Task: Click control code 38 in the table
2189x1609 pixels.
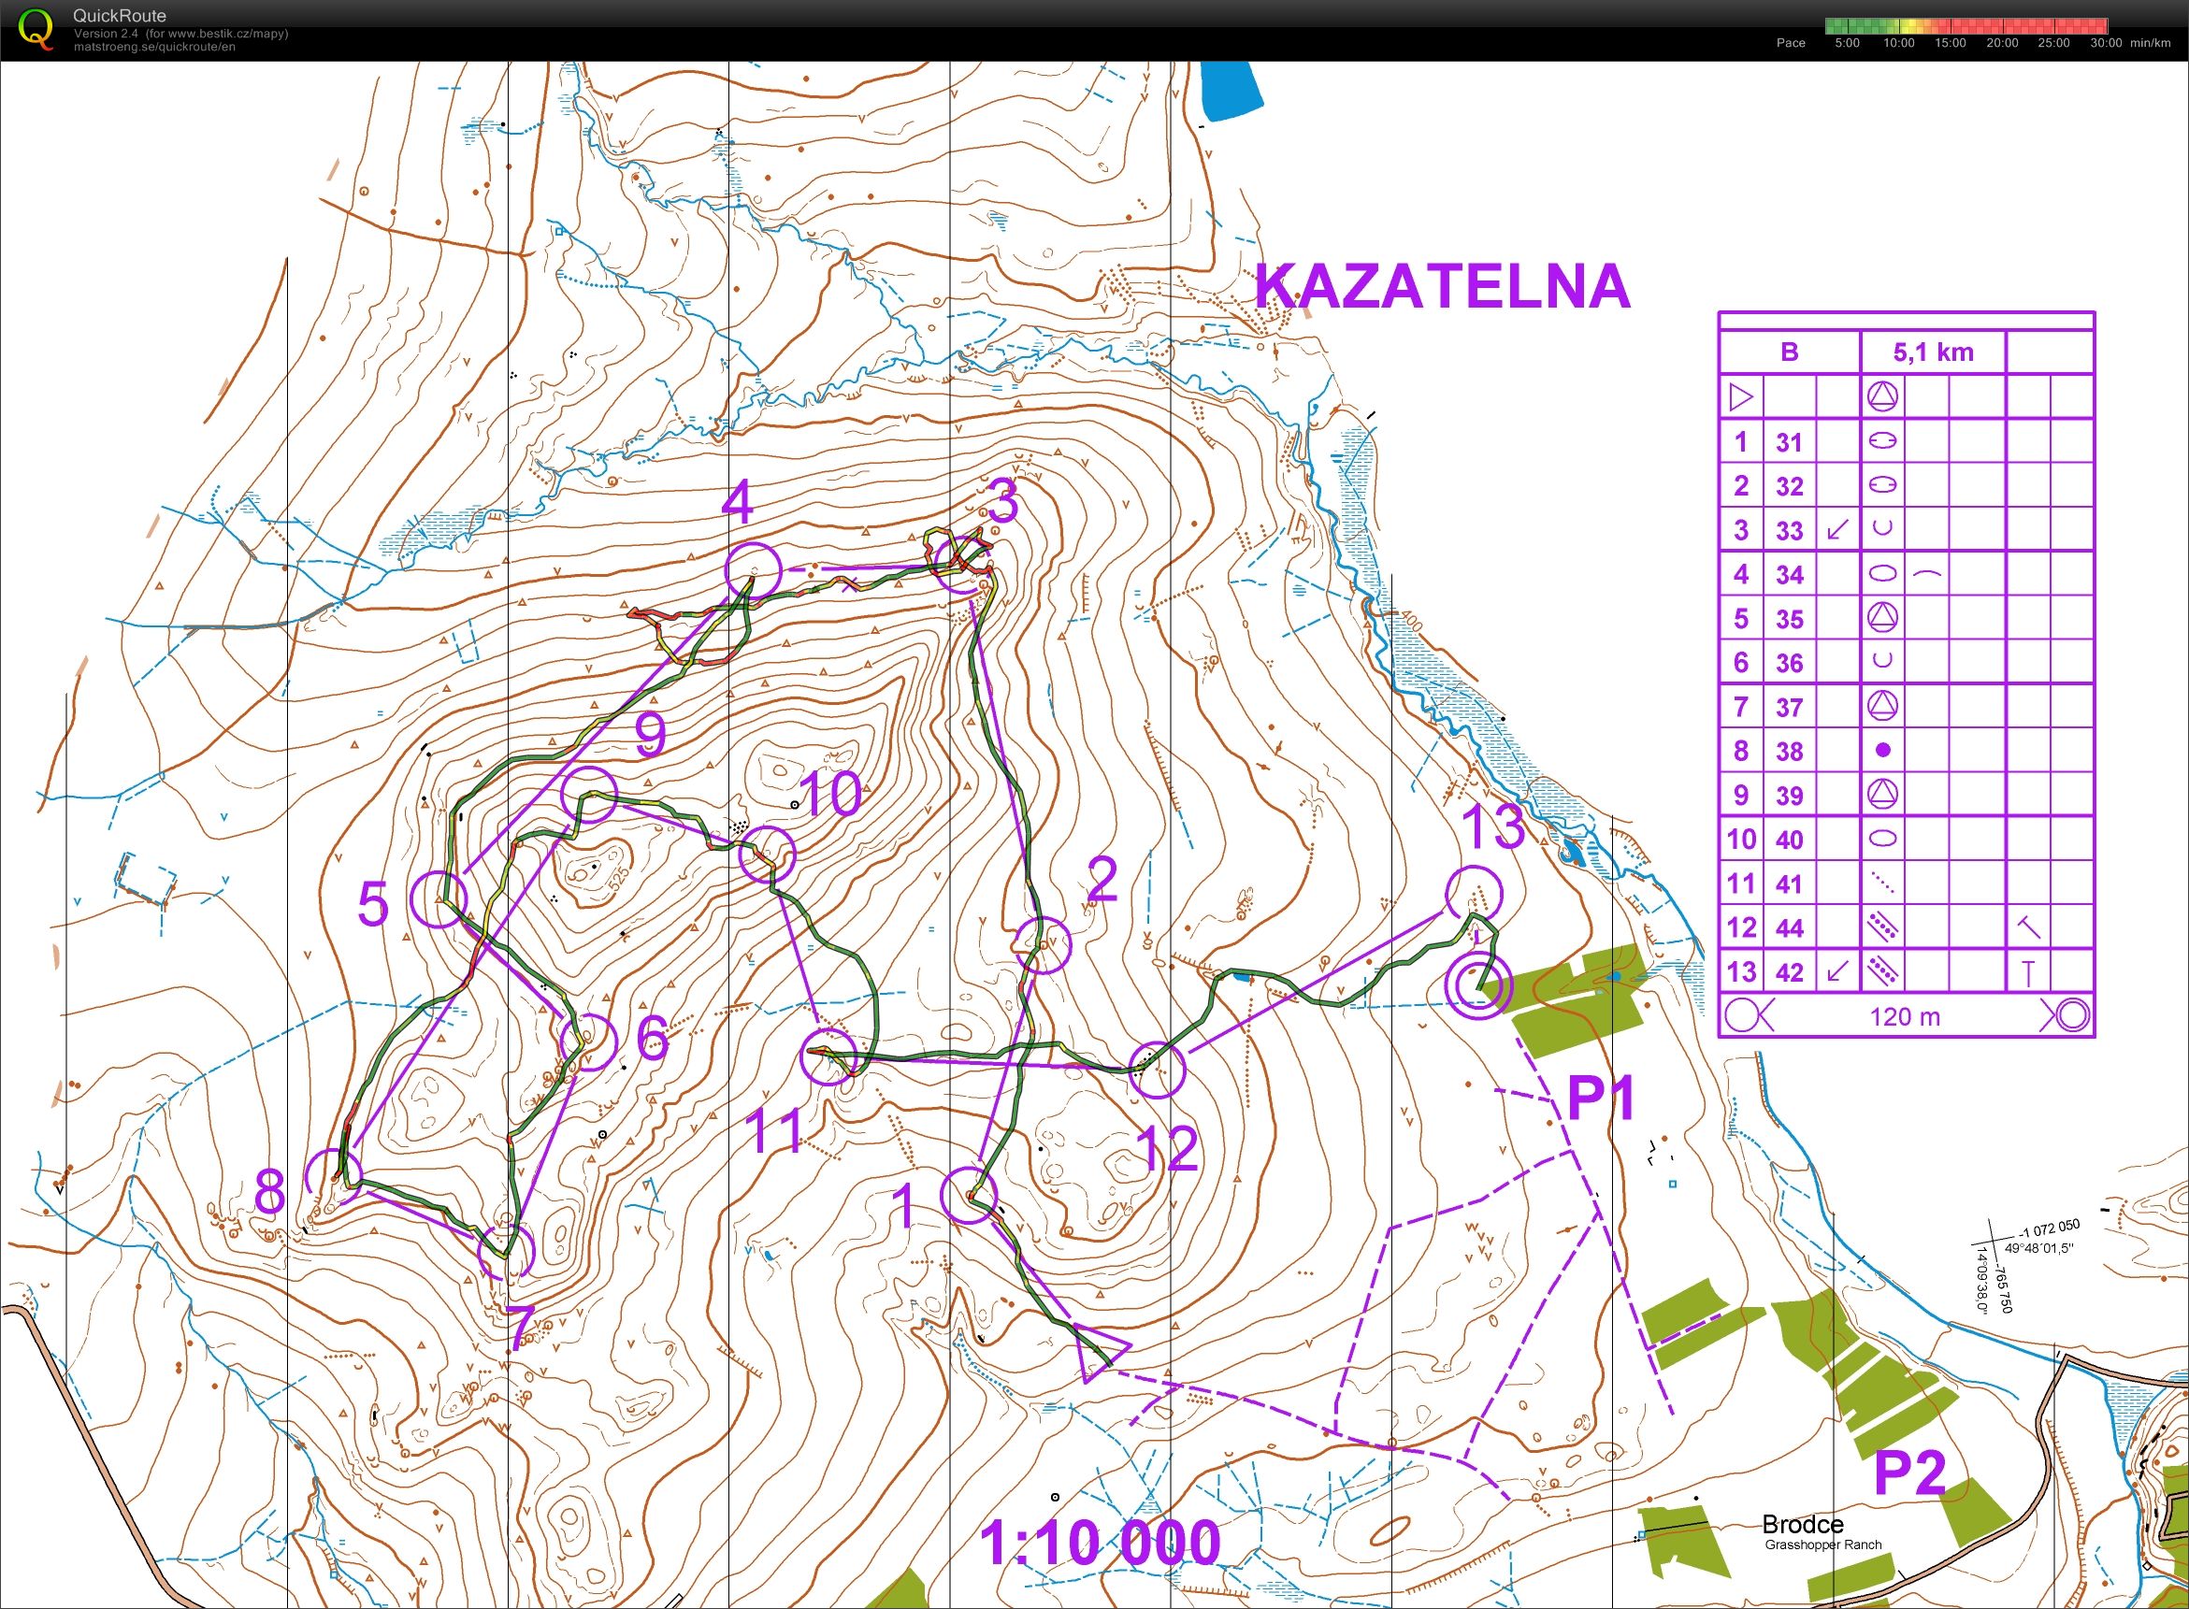Action: tap(1789, 751)
